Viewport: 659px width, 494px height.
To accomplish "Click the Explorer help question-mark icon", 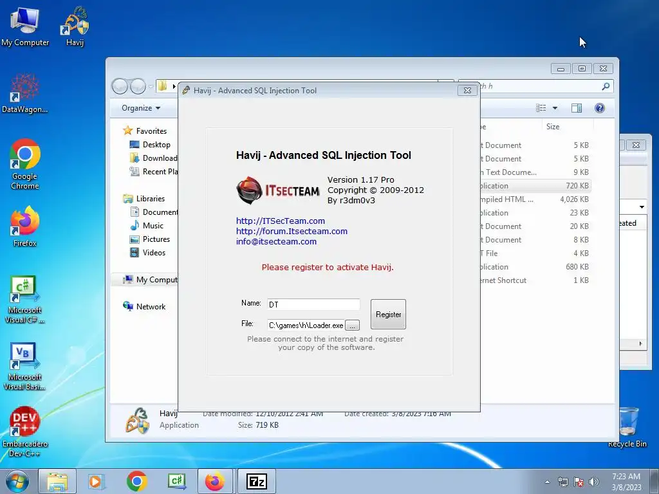I will (x=600, y=108).
